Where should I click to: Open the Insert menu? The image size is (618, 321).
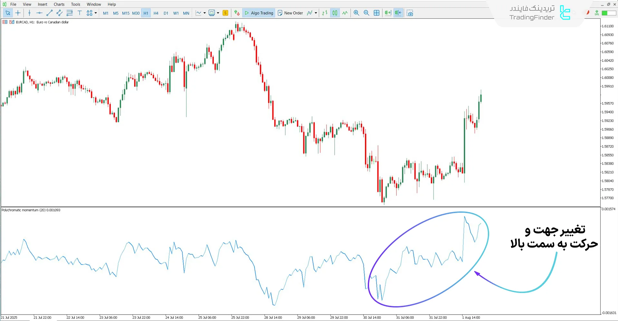point(43,4)
